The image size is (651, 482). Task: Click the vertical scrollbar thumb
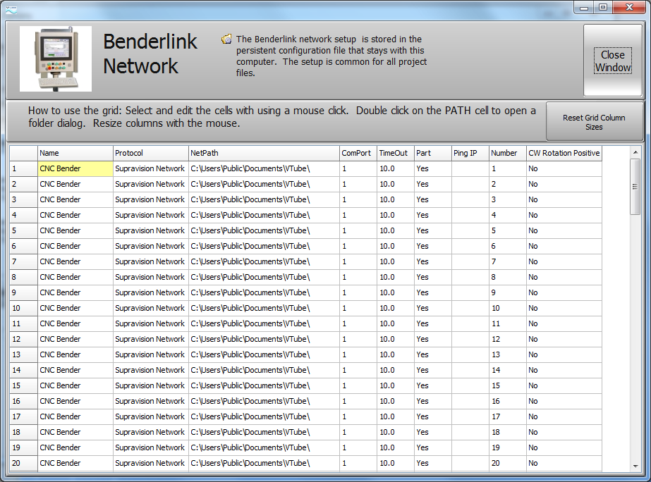635,186
